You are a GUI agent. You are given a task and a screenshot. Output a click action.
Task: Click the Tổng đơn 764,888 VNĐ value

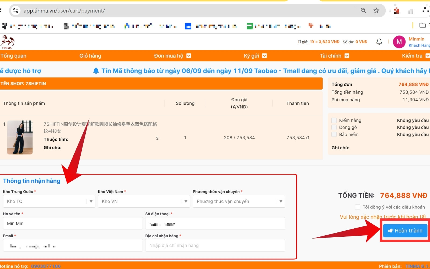[x=413, y=84]
